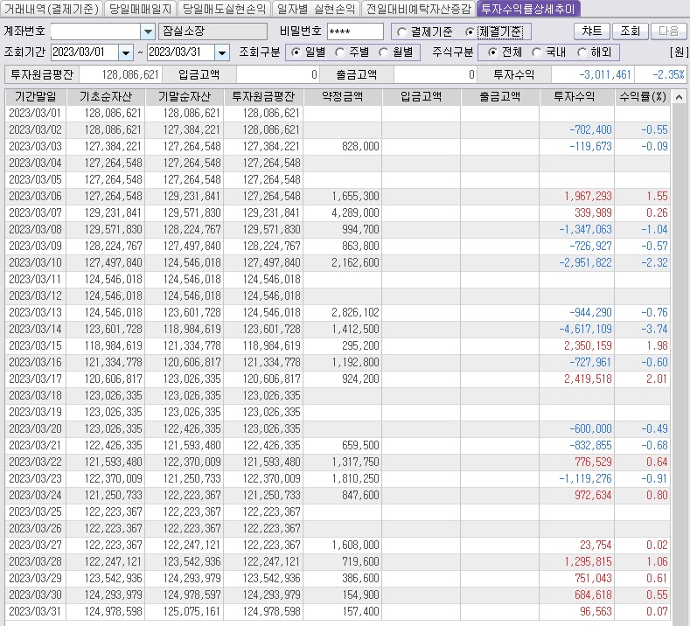This screenshot has width=690, height=626.
Task: Open the 거래내역(결제기준) tab
Action: pyautogui.click(x=51, y=10)
